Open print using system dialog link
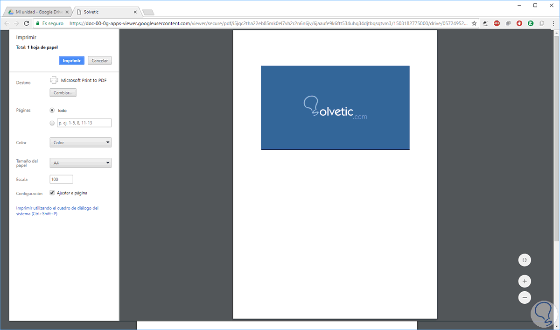Image resolution: width=560 pixels, height=330 pixels. point(57,211)
